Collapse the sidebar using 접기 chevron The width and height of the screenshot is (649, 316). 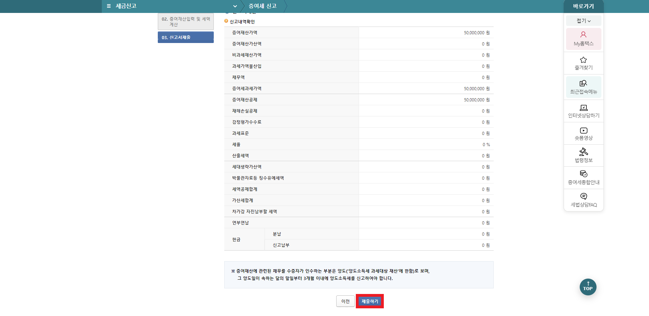tap(583, 21)
